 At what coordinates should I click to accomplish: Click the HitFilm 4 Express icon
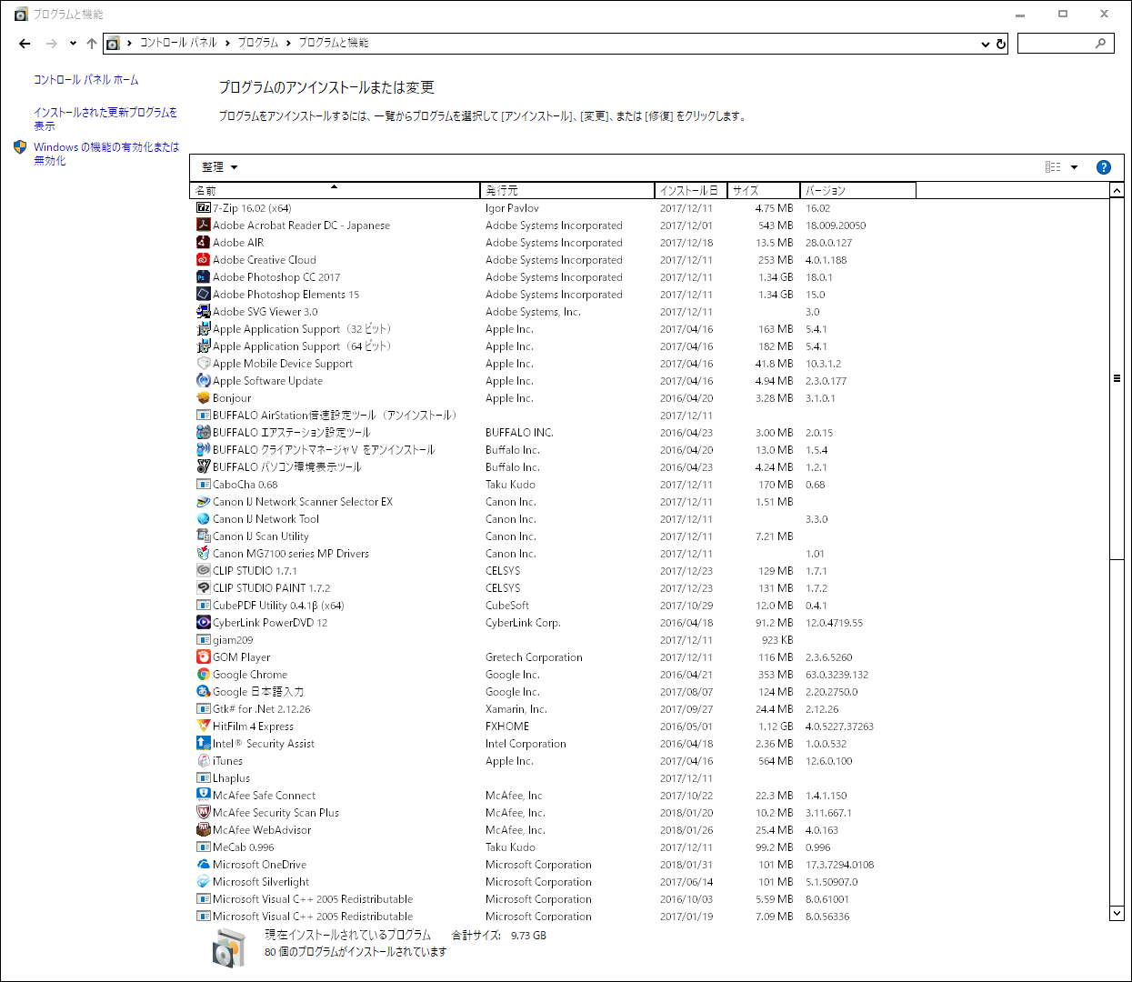pyautogui.click(x=204, y=726)
